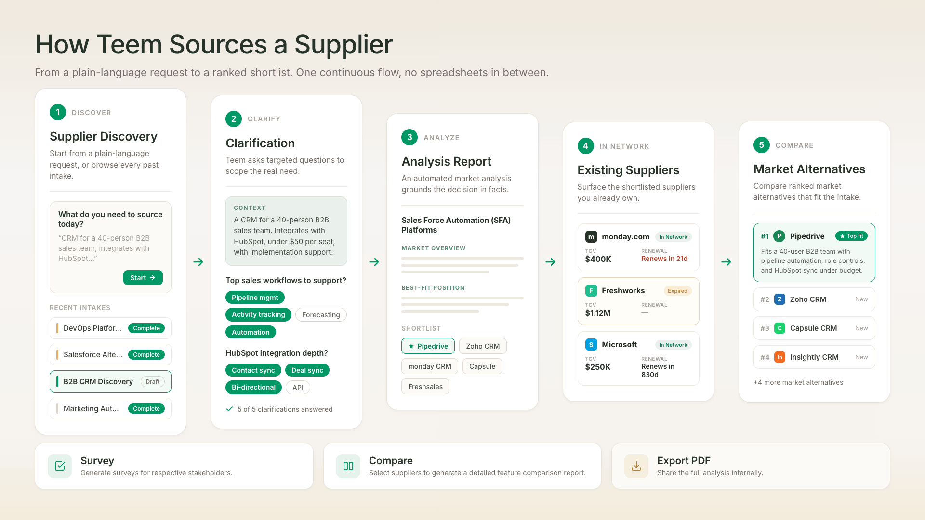Screen dimensions: 925x520
Task: Open the monday.com supplier card
Action: point(638,247)
